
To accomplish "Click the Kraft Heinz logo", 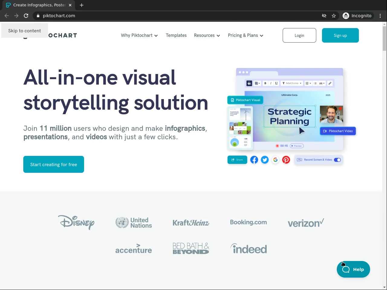I will (x=191, y=223).
